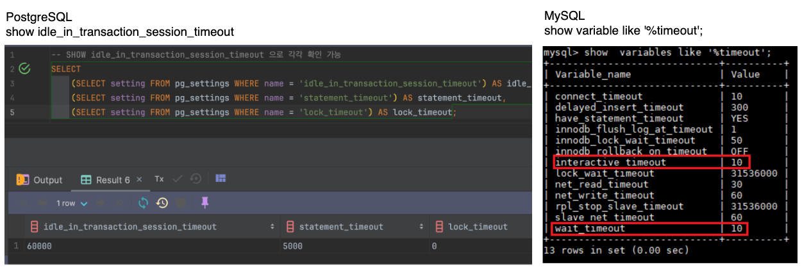Open the query history clock icon
This screenshot has width=802, height=269.
[162, 203]
